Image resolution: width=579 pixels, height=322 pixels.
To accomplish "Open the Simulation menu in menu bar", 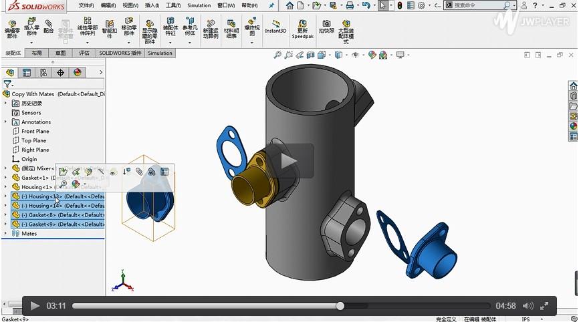I will click(199, 5).
